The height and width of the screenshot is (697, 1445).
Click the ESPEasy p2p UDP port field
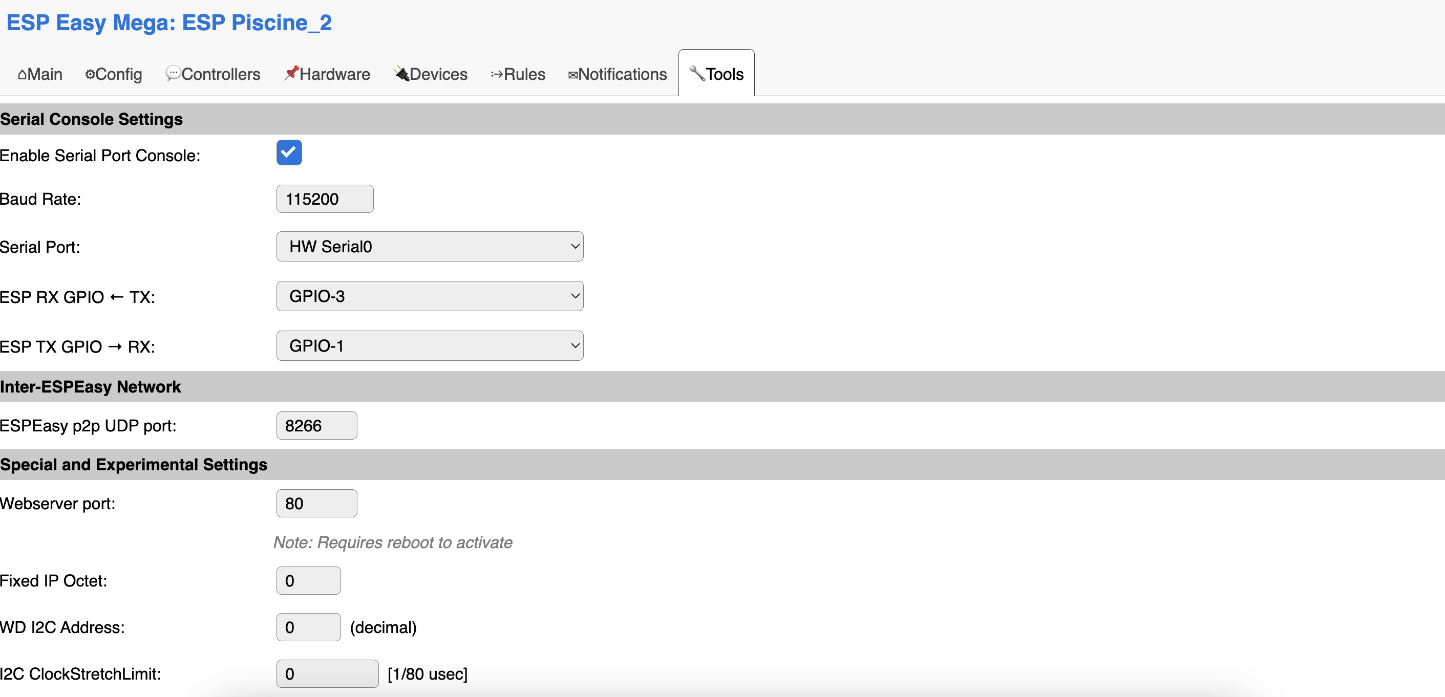[316, 426]
